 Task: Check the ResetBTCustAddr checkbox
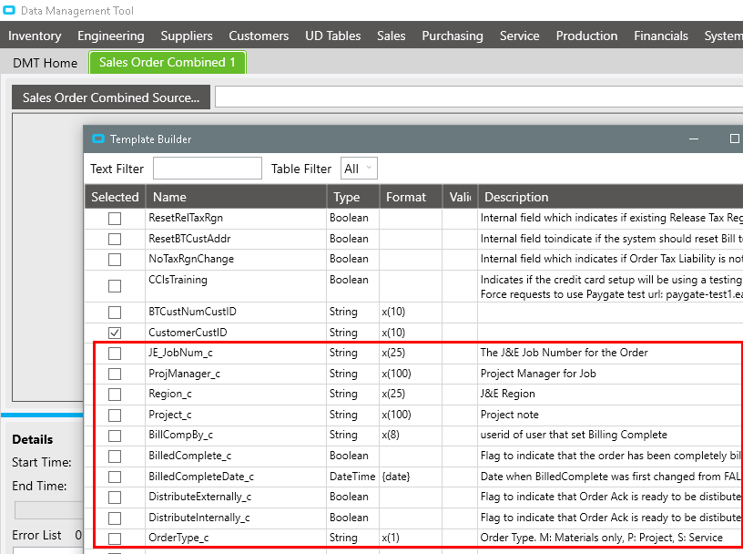115,239
